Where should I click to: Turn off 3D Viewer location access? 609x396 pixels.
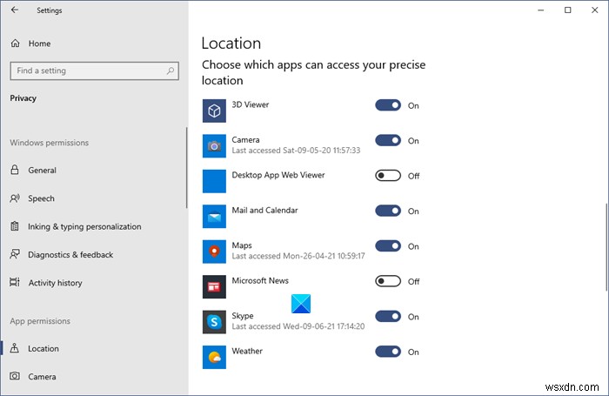click(388, 105)
